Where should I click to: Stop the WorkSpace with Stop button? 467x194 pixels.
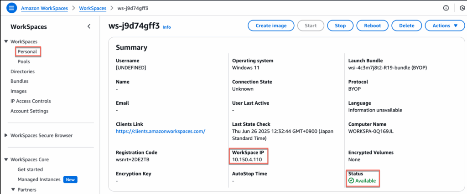click(x=340, y=26)
